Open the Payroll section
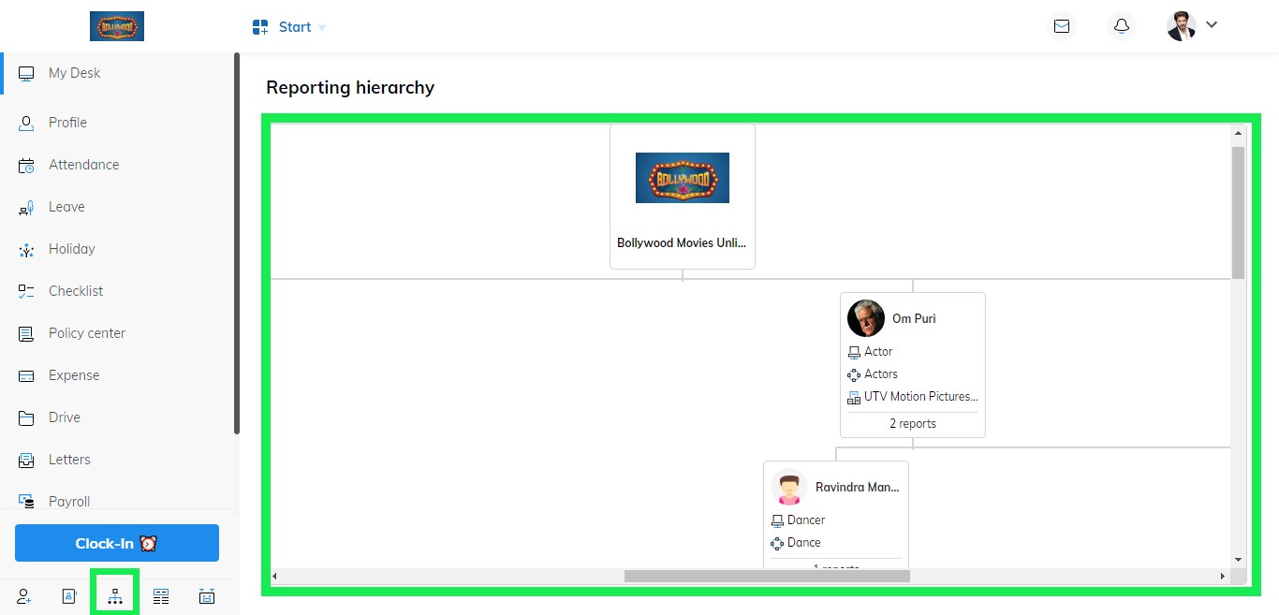1279x615 pixels. 119,500
